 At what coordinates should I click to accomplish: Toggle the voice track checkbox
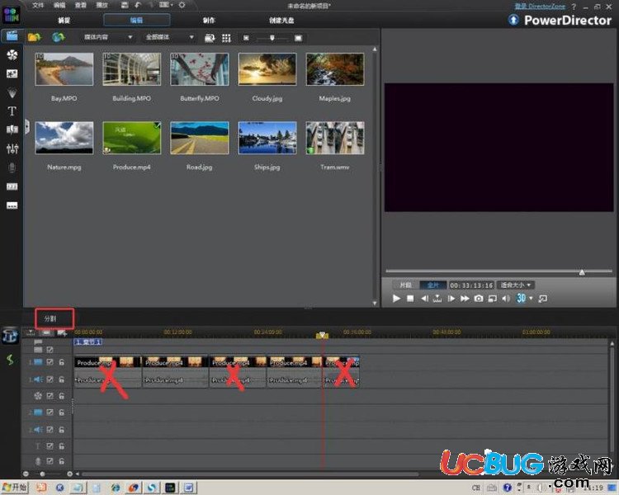click(50, 460)
